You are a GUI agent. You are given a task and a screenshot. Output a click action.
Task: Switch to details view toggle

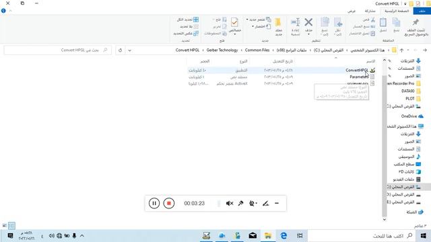pos(11,226)
